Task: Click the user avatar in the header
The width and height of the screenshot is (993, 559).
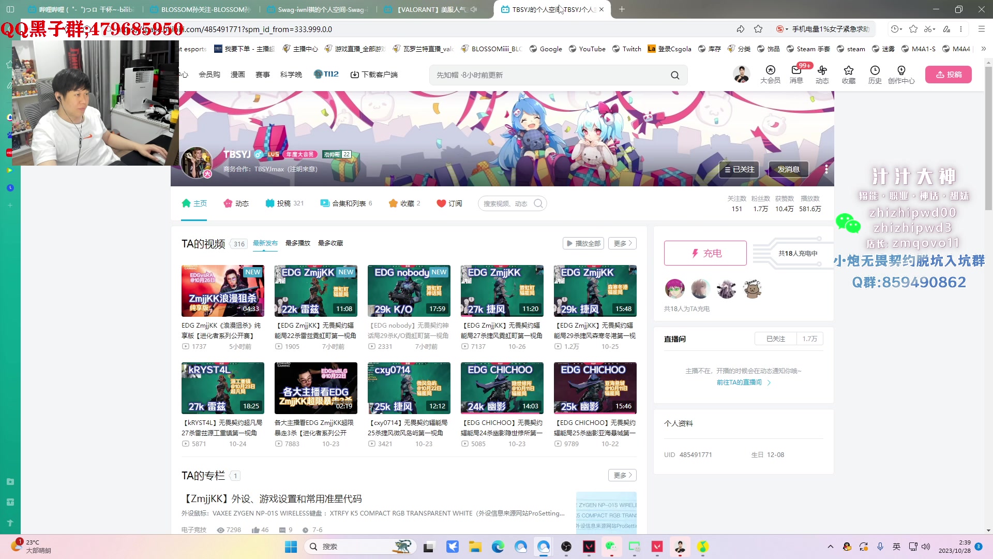Action: [742, 75]
